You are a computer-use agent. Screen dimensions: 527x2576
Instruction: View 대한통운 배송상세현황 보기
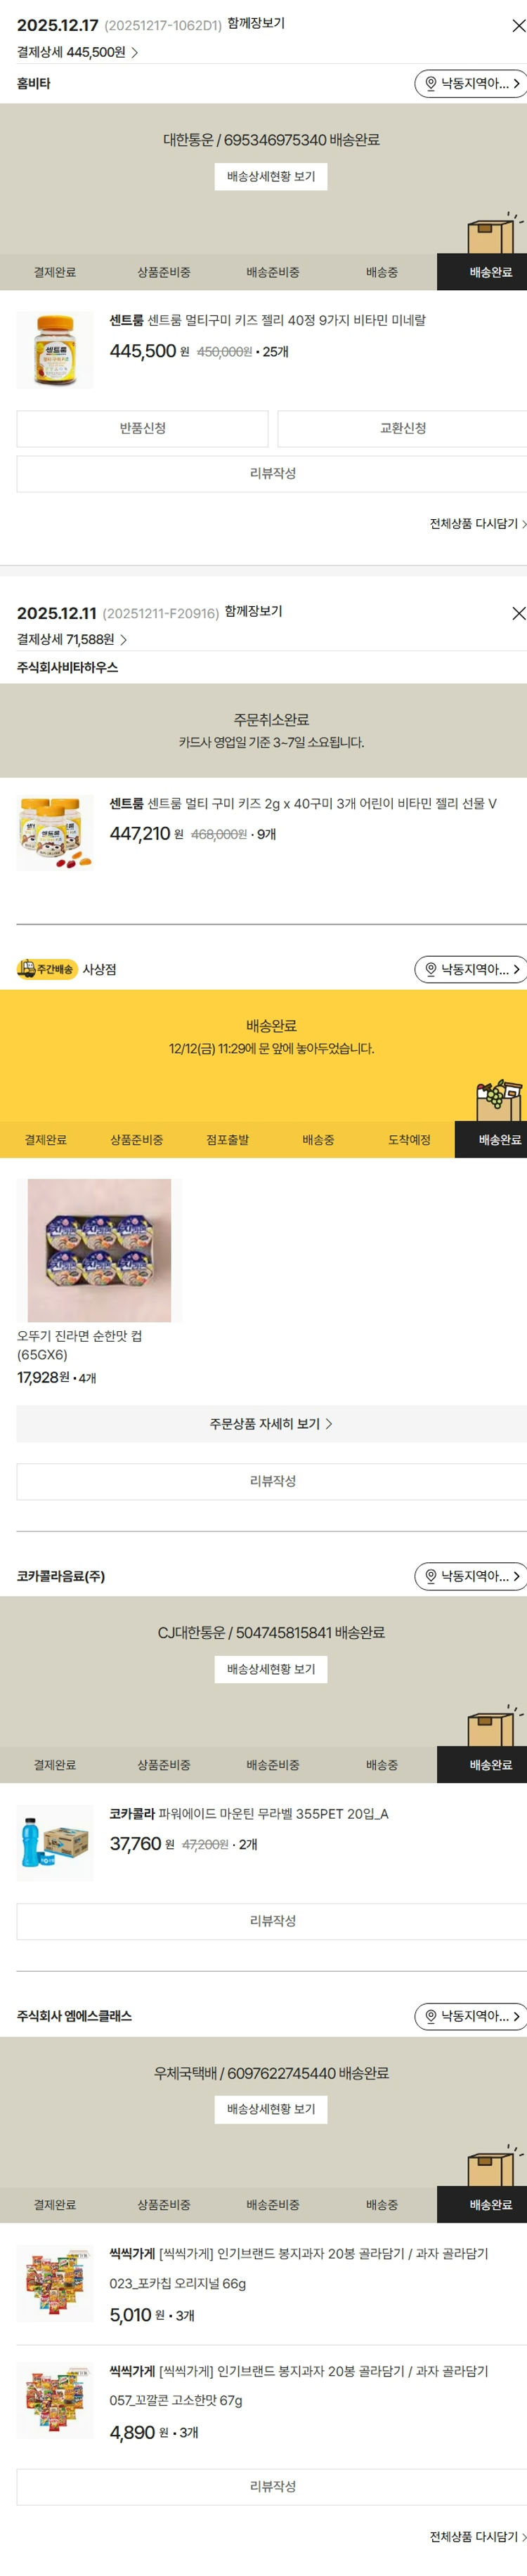pyautogui.click(x=271, y=177)
